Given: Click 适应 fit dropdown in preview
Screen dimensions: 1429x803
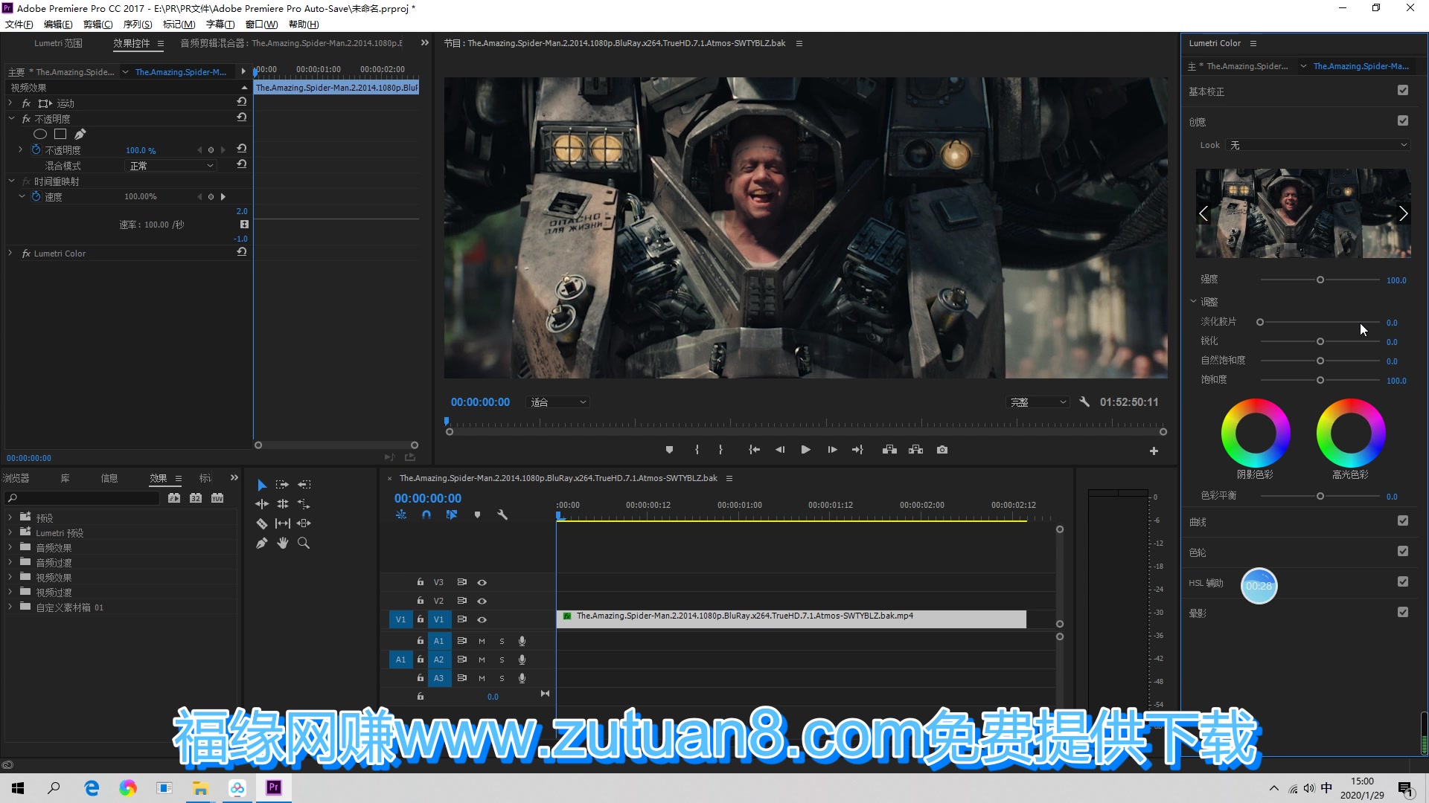Looking at the screenshot, I should pyautogui.click(x=557, y=402).
